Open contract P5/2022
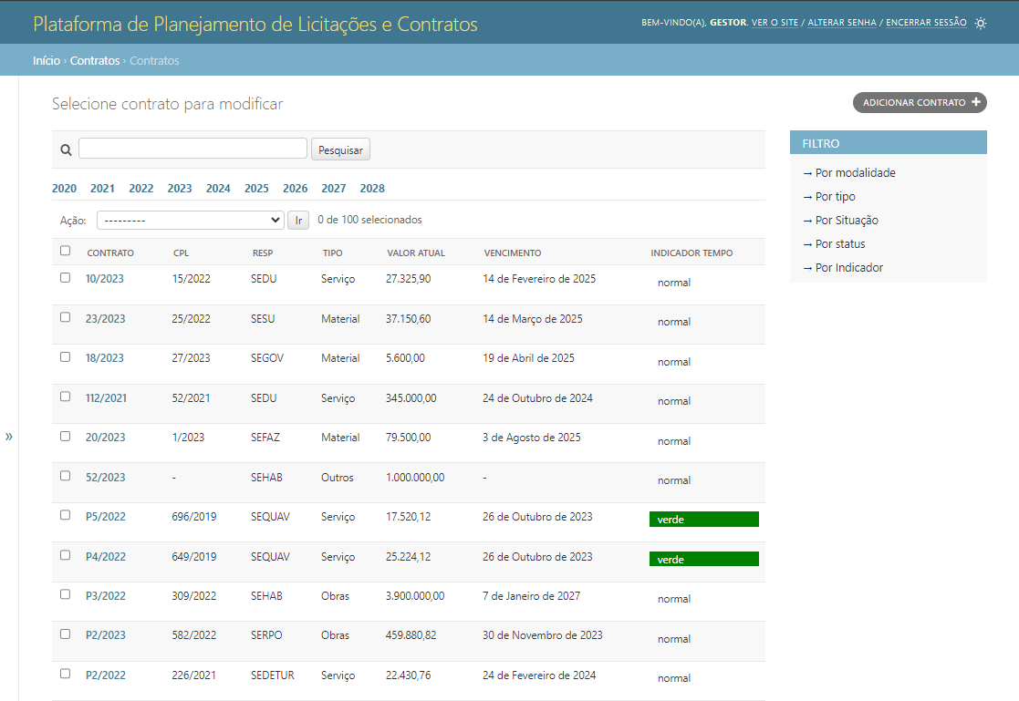Screen dimensions: 1019x701 coord(106,517)
